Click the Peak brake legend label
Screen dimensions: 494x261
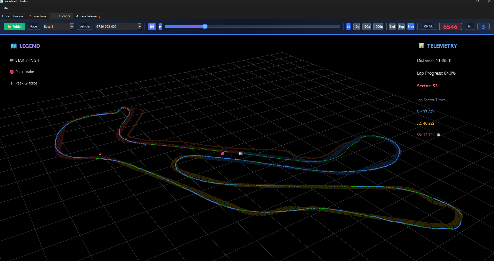(25, 72)
